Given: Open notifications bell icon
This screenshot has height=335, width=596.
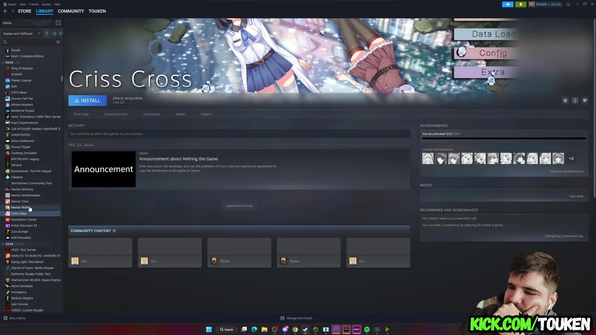Looking at the screenshot, I should click(x=521, y=4).
